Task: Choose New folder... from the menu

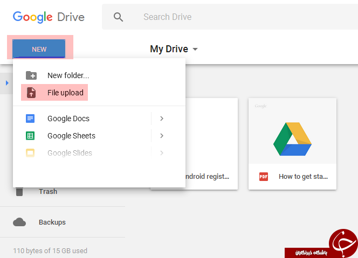Action: 68,75
